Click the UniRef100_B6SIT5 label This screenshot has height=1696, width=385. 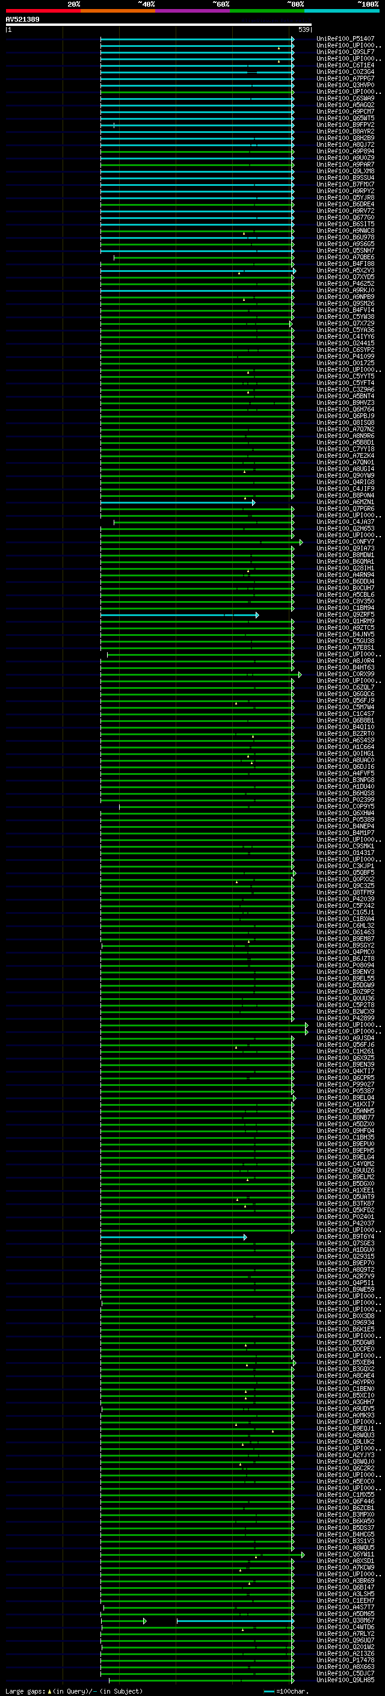coord(345,224)
